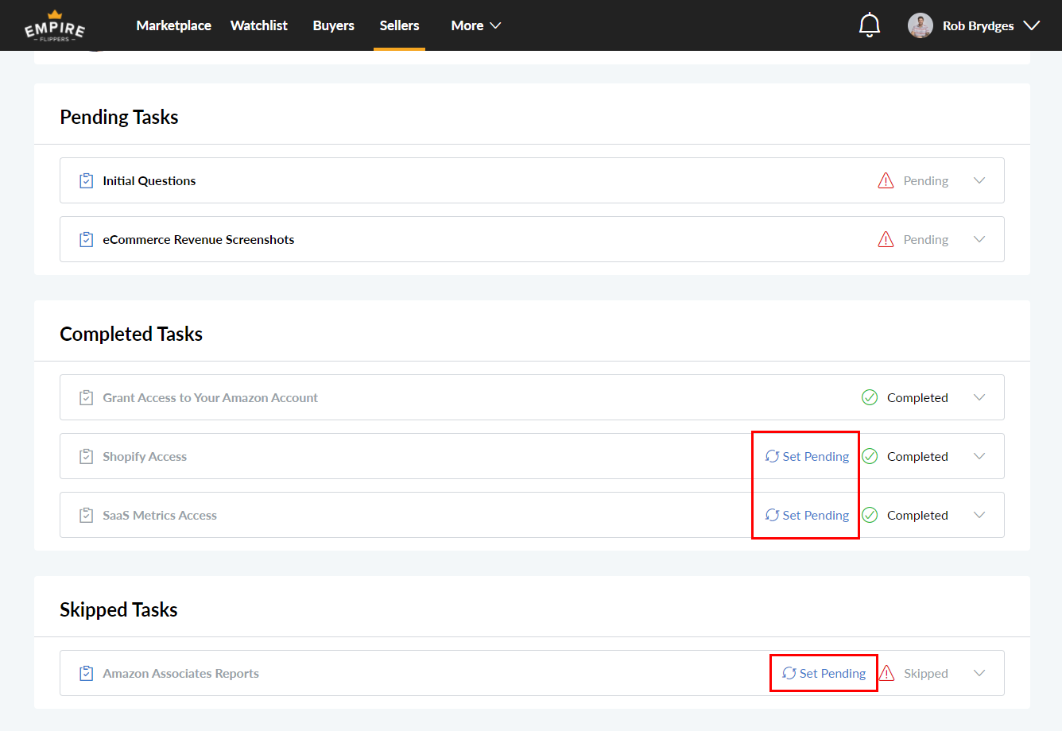1062x731 pixels.
Task: Expand the eCommerce Revenue Screenshots task
Action: pos(979,239)
